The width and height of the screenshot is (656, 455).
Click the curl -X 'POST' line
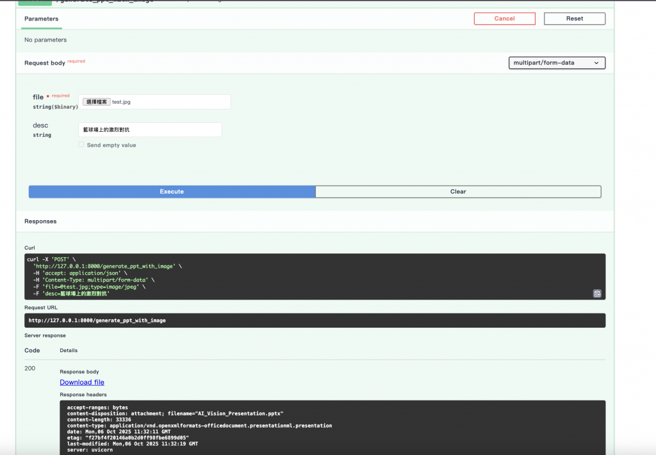[51, 259]
